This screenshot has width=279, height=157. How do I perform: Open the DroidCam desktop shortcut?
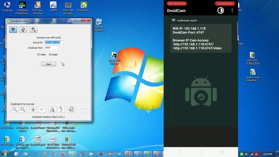(x=84, y=7)
